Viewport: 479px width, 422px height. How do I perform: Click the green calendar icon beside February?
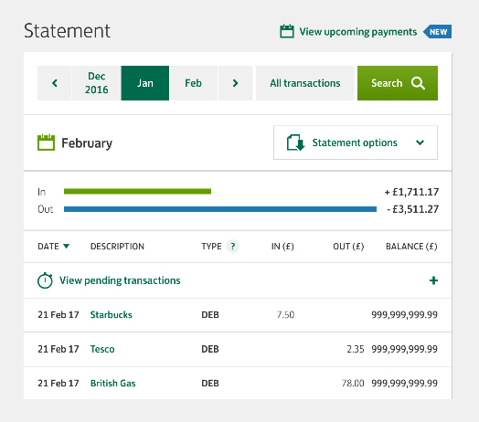(x=46, y=142)
